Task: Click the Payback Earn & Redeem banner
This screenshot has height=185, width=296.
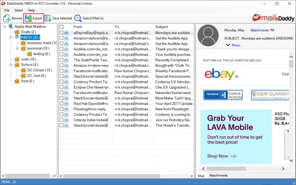Action: pyautogui.click(x=223, y=95)
